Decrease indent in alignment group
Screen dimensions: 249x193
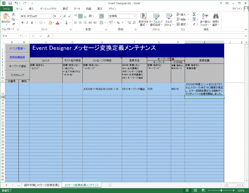pyautogui.click(x=90, y=23)
